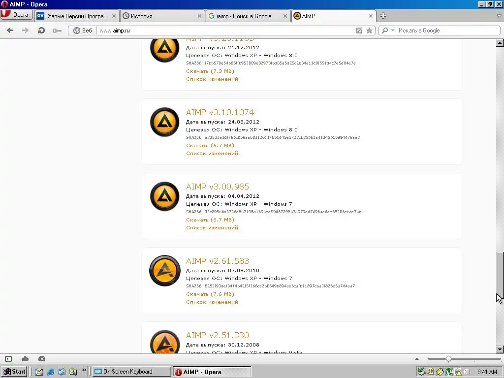Open the Windows Start menu

[14, 372]
